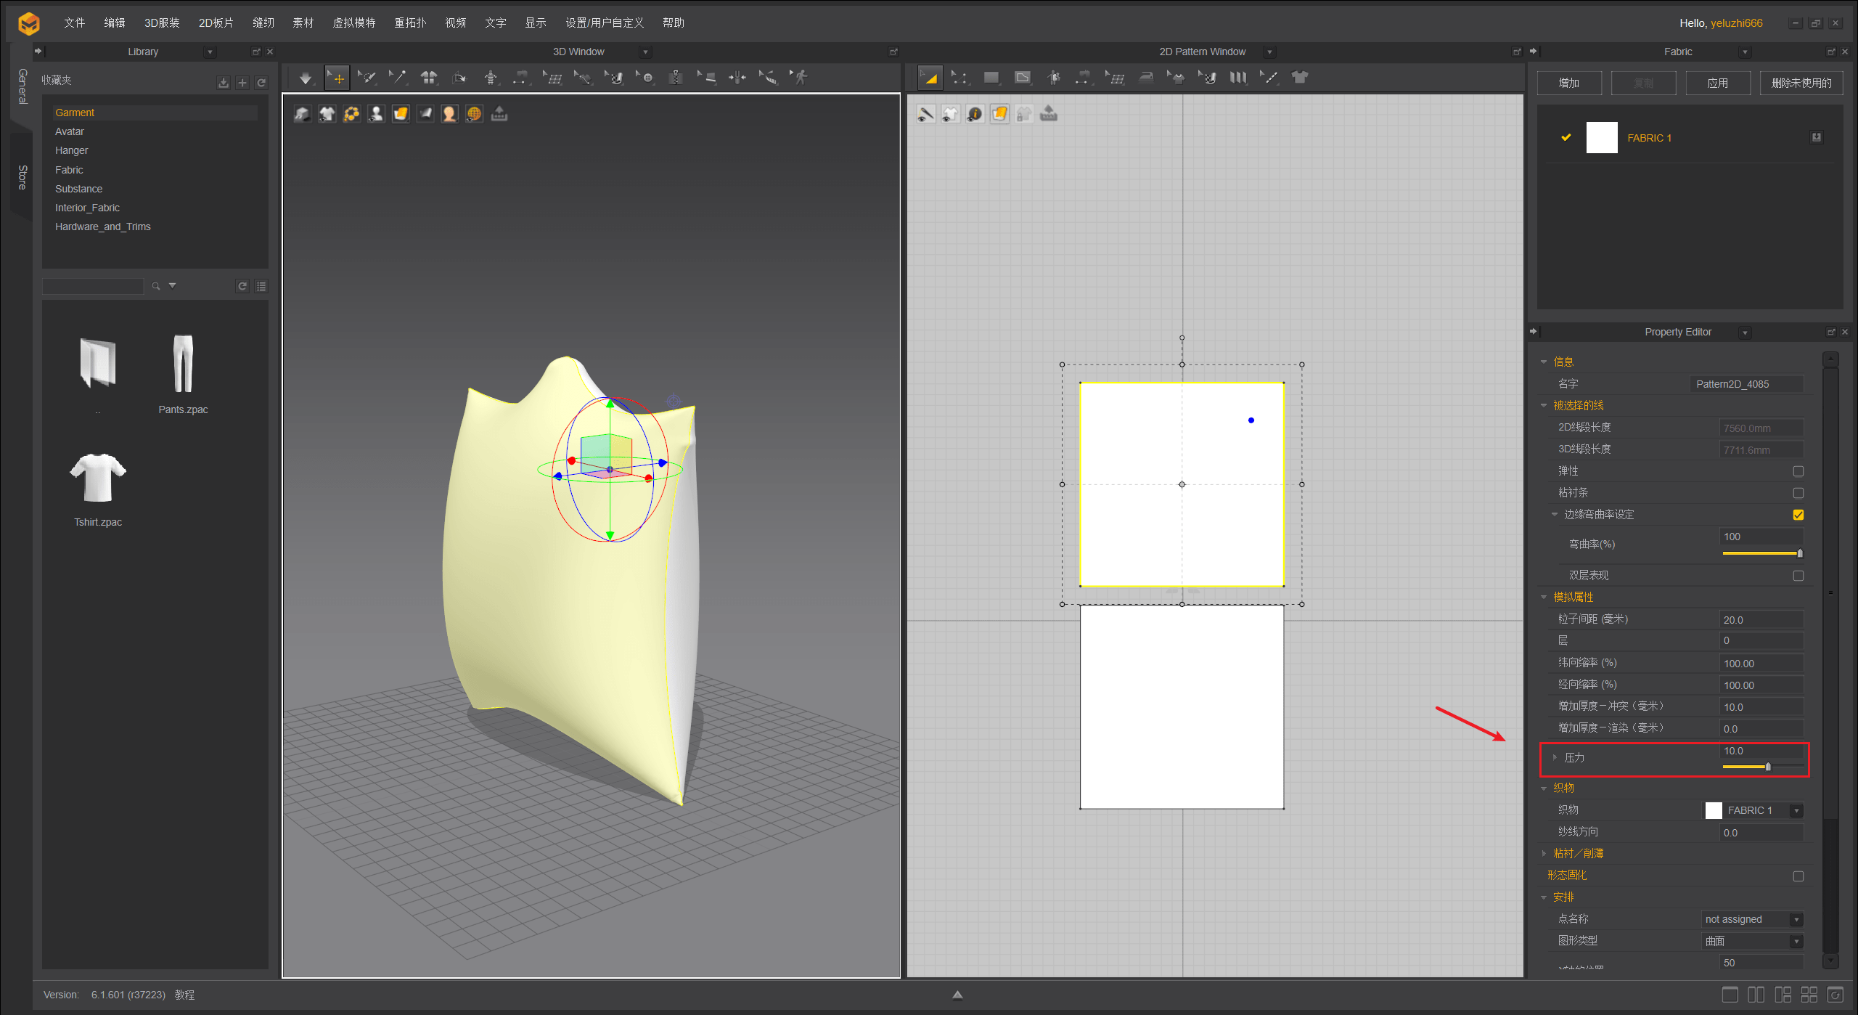Click the button tool in 3D toolbar
Image resolution: width=1858 pixels, height=1015 pixels.
click(x=646, y=78)
